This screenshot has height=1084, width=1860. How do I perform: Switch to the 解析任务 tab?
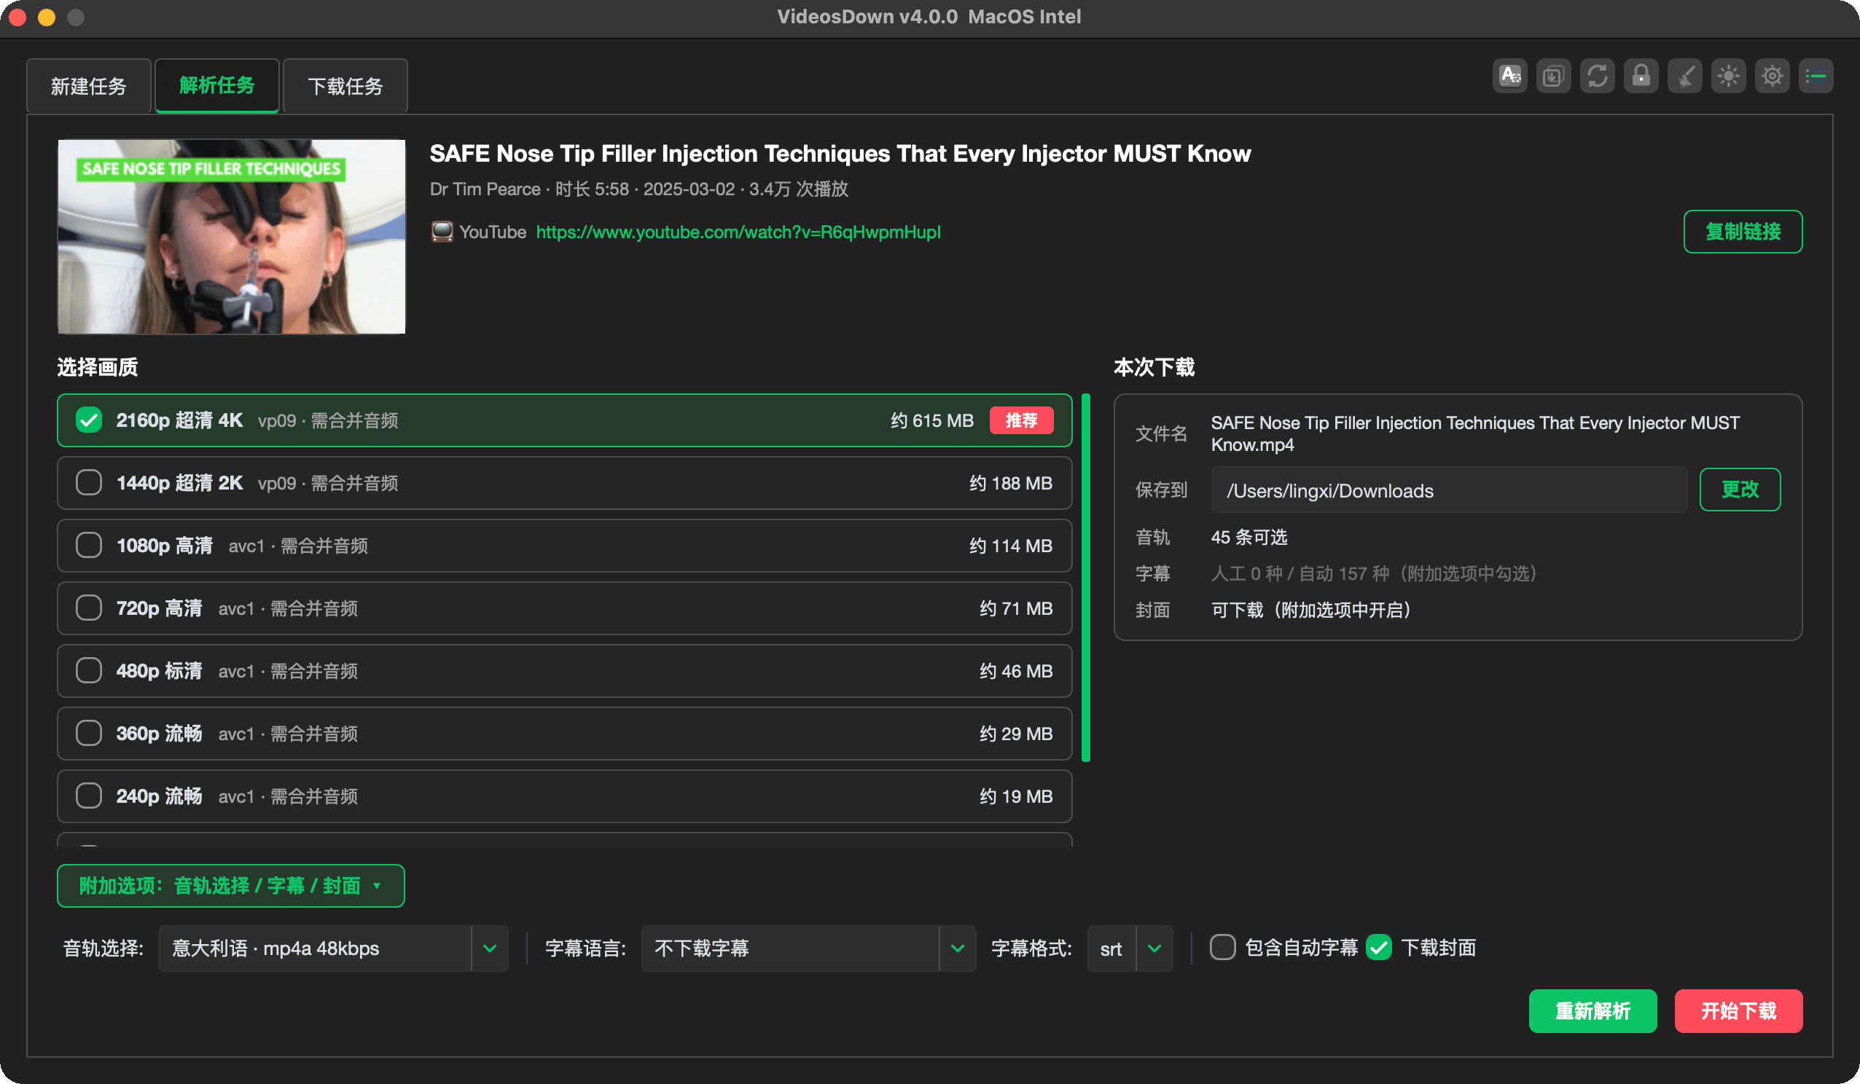(217, 86)
